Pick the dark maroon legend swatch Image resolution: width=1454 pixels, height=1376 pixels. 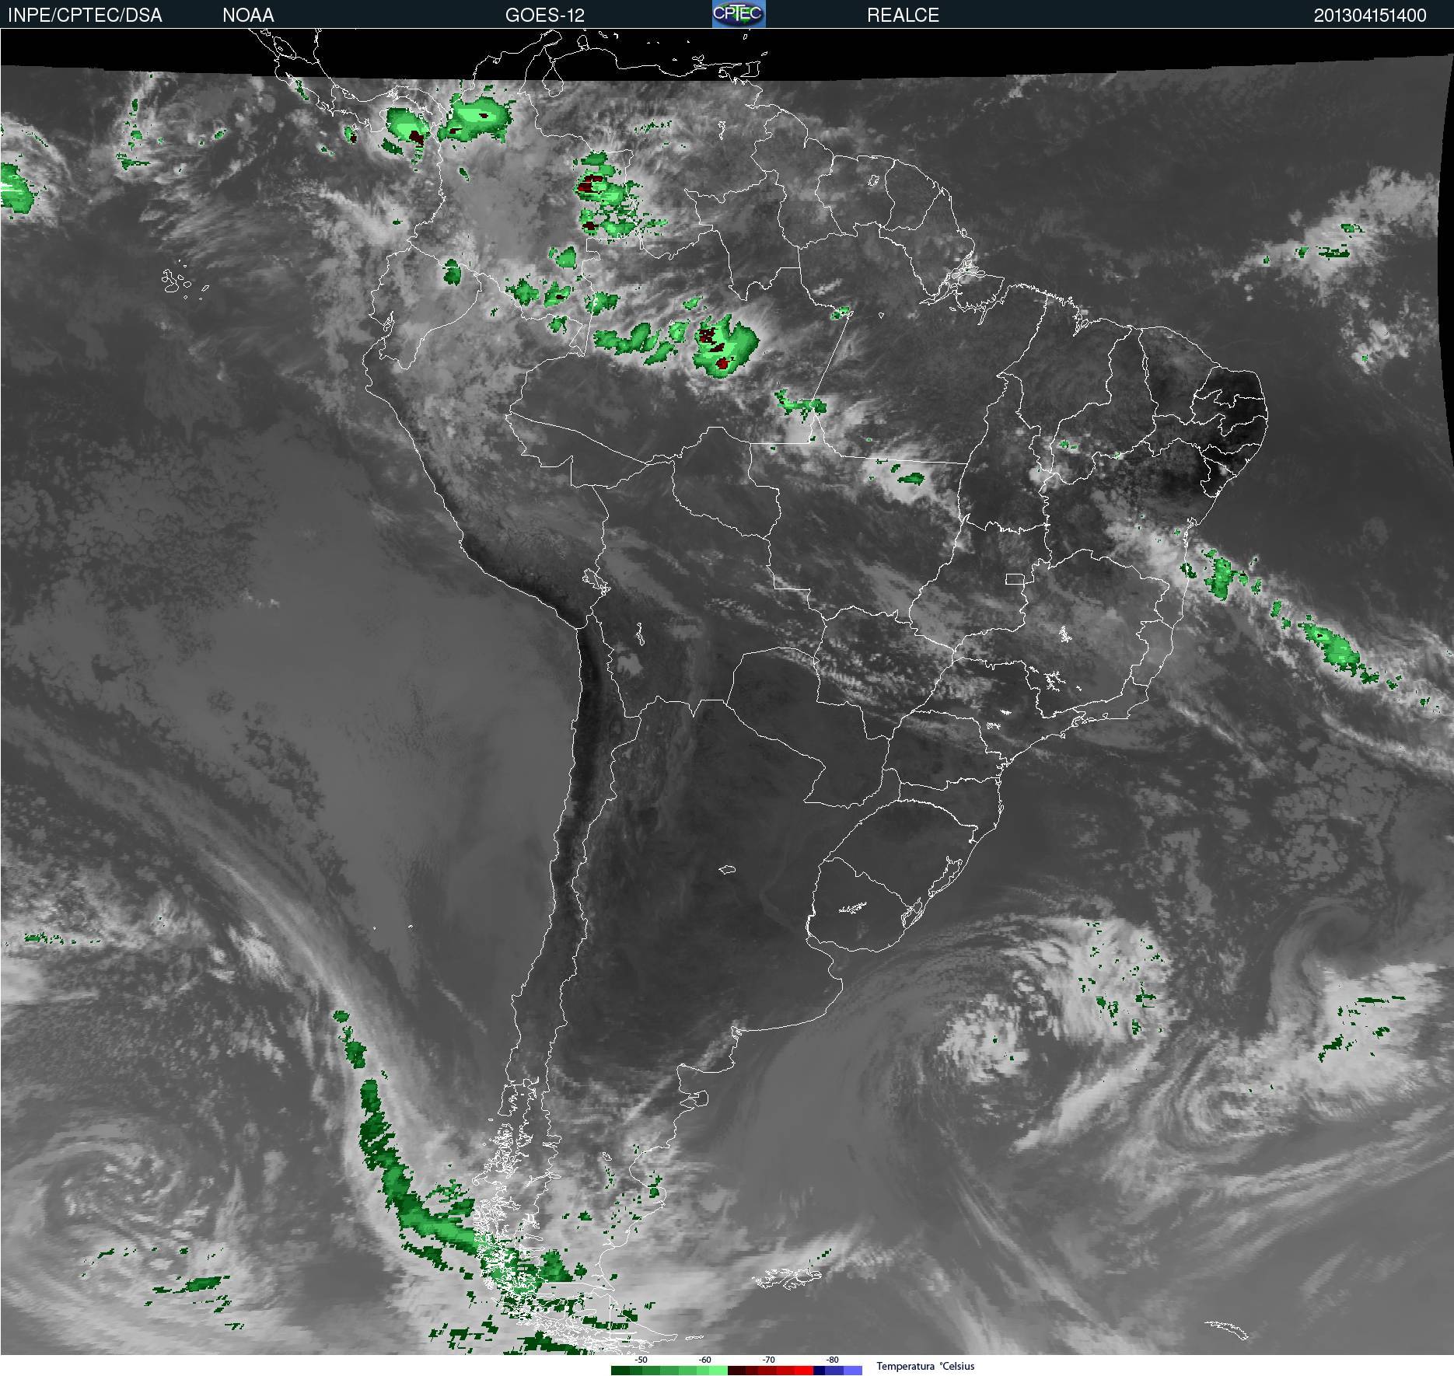[737, 1371]
